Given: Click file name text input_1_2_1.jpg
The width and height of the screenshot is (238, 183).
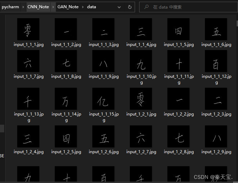Looking at the screenshot, I should [x=141, y=114].
